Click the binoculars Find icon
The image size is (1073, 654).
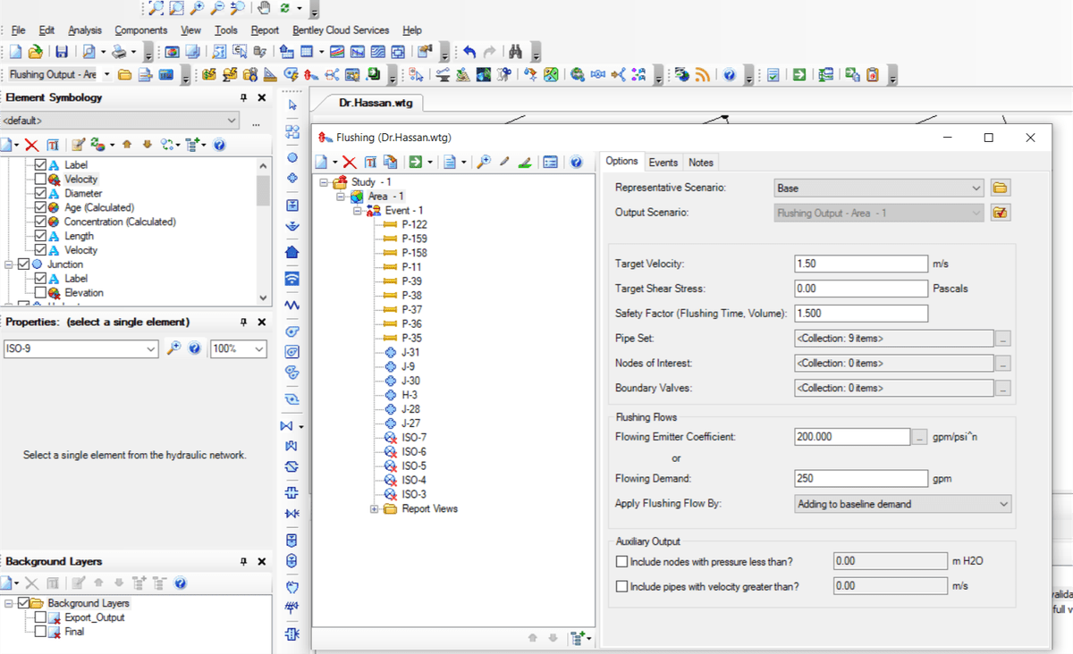(x=516, y=52)
